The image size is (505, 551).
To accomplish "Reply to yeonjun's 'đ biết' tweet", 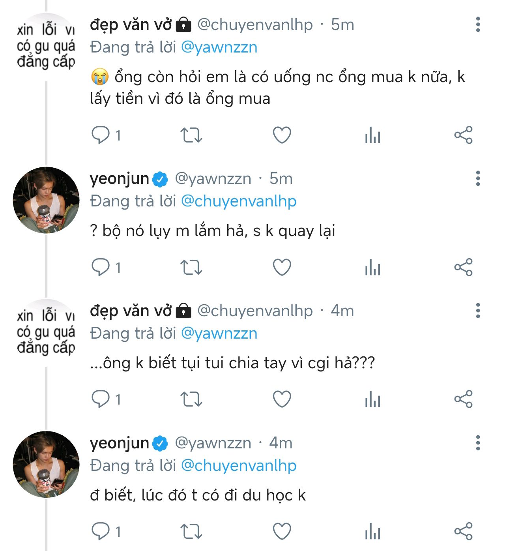I will click(101, 531).
